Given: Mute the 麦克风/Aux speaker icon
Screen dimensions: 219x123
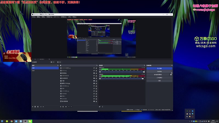Looking at the screenshot, I should (100, 72).
